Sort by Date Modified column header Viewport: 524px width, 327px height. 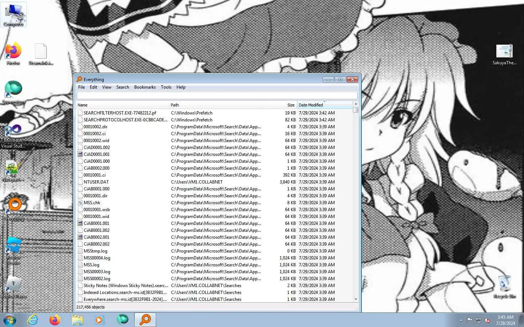point(325,105)
